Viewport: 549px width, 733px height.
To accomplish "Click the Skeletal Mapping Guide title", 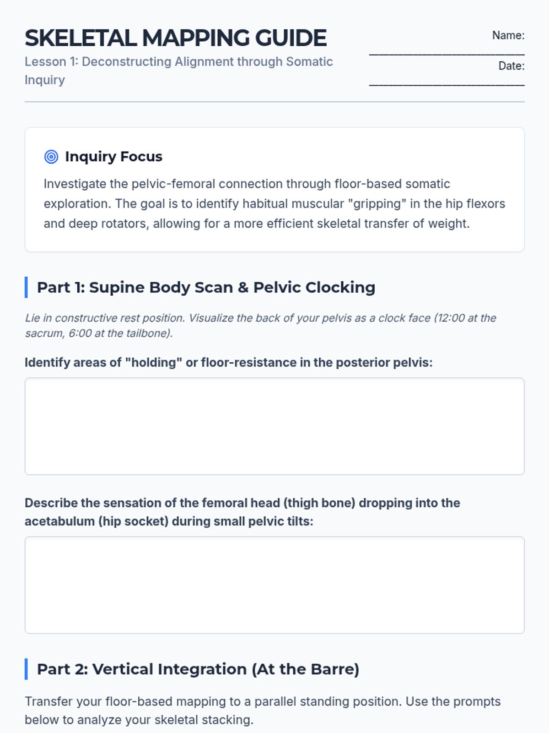I will (176, 38).
